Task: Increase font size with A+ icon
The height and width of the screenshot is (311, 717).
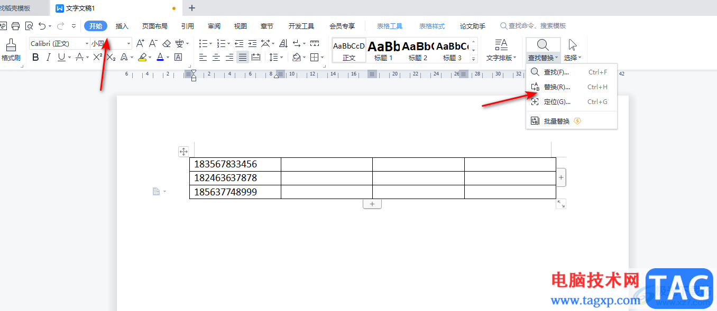Action: 140,43
